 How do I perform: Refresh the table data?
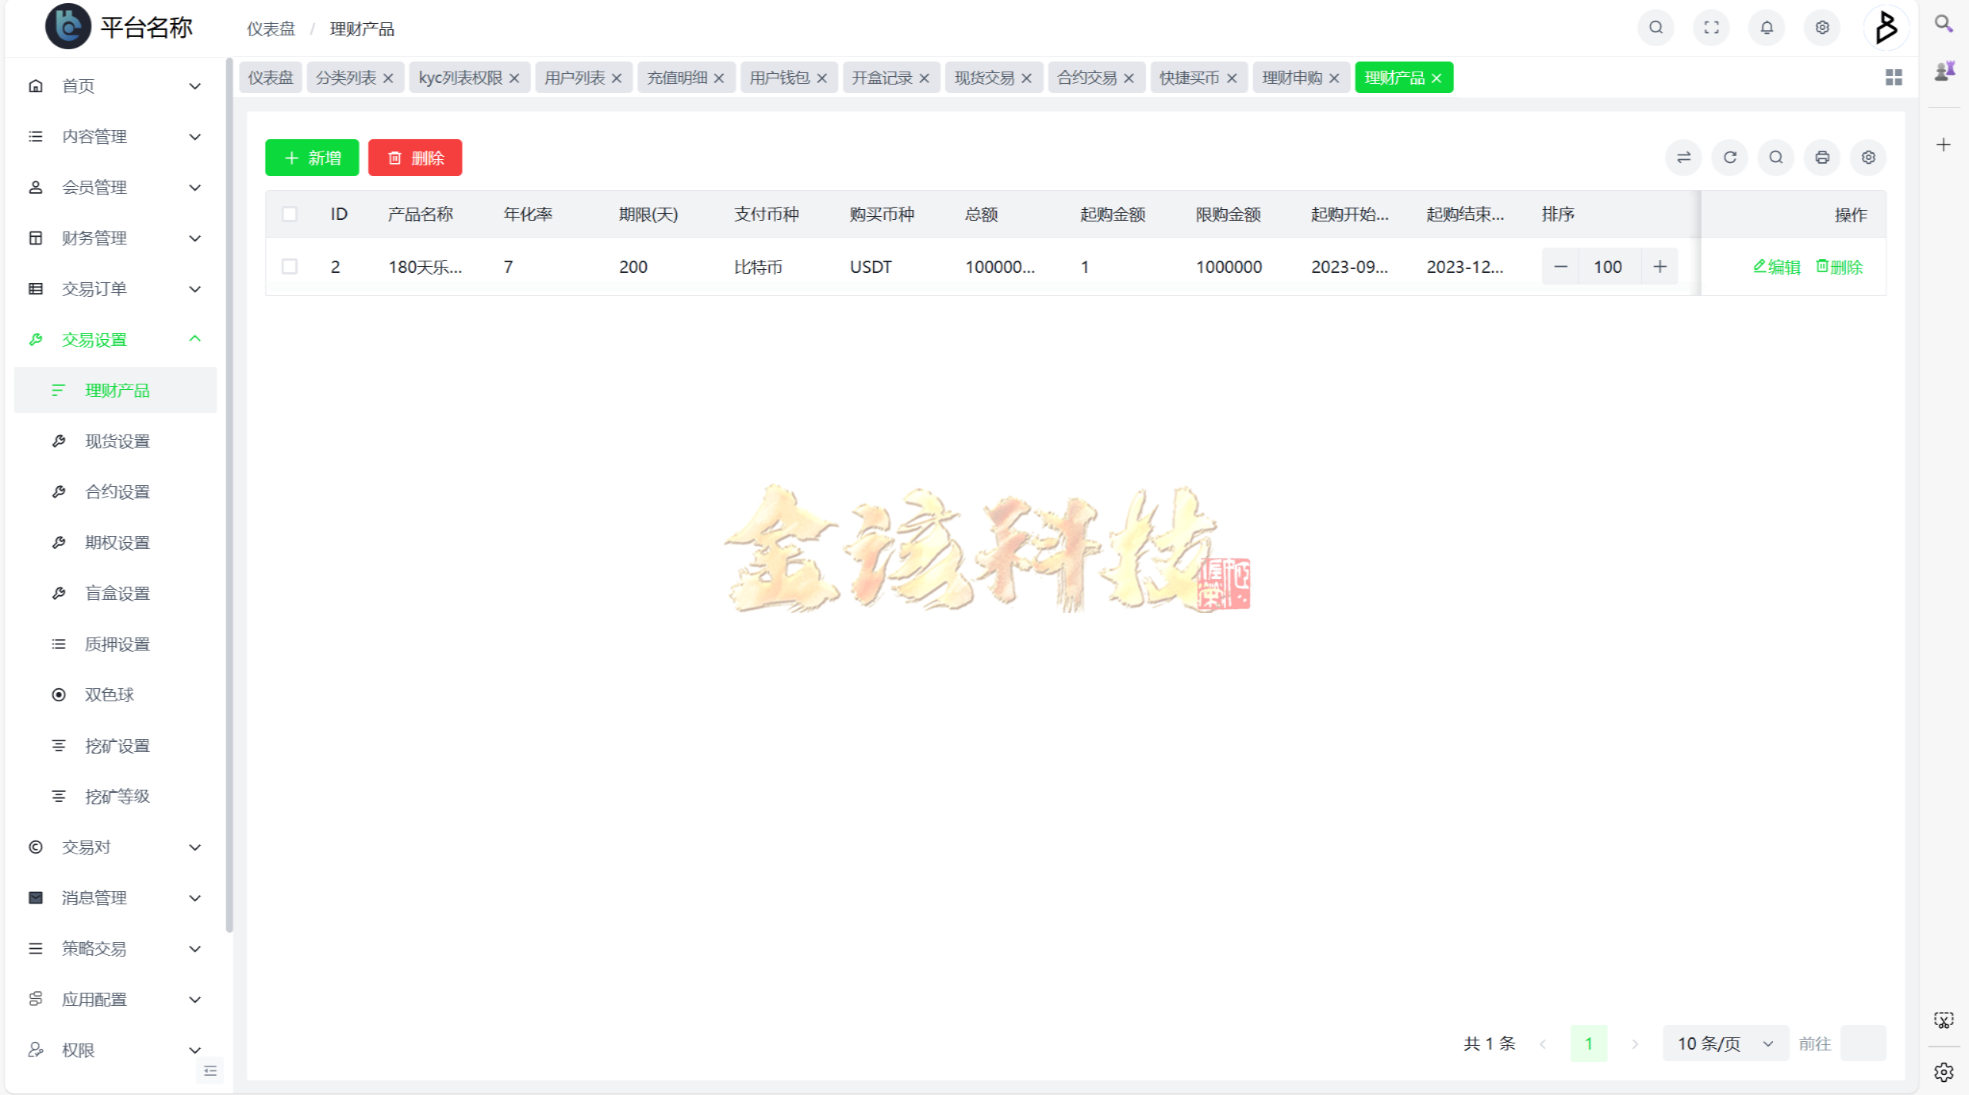pyautogui.click(x=1729, y=157)
